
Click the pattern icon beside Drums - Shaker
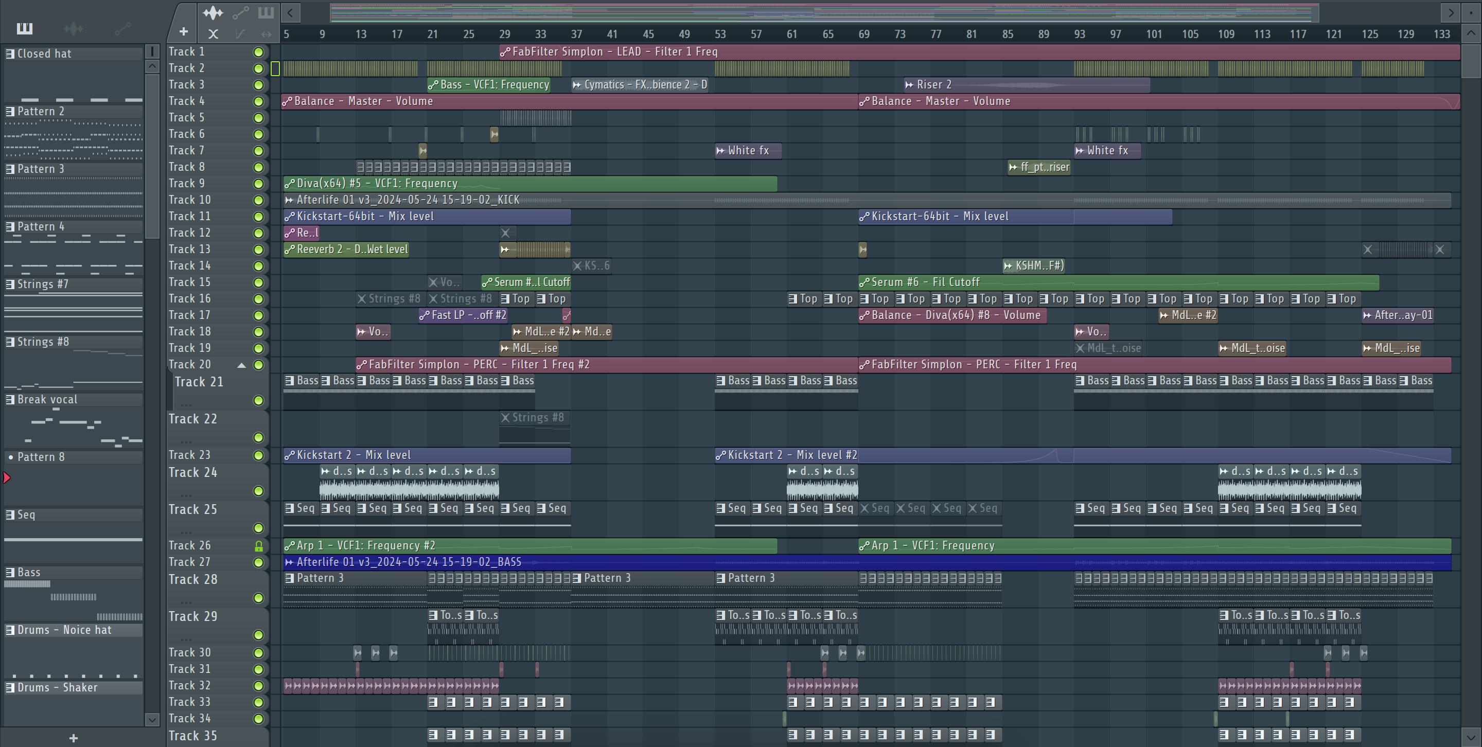(10, 687)
